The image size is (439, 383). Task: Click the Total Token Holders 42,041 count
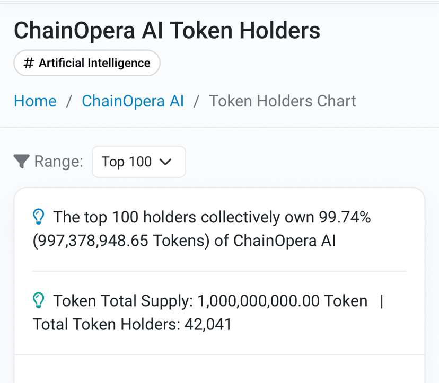pyautogui.click(x=208, y=324)
